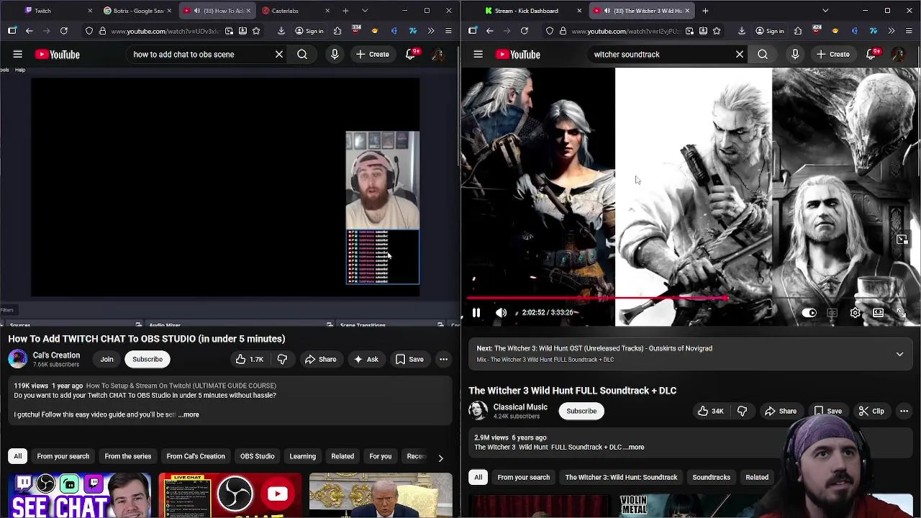Open more actions for Cal's Creation video
Screen dimensions: 921x518
[443, 359]
